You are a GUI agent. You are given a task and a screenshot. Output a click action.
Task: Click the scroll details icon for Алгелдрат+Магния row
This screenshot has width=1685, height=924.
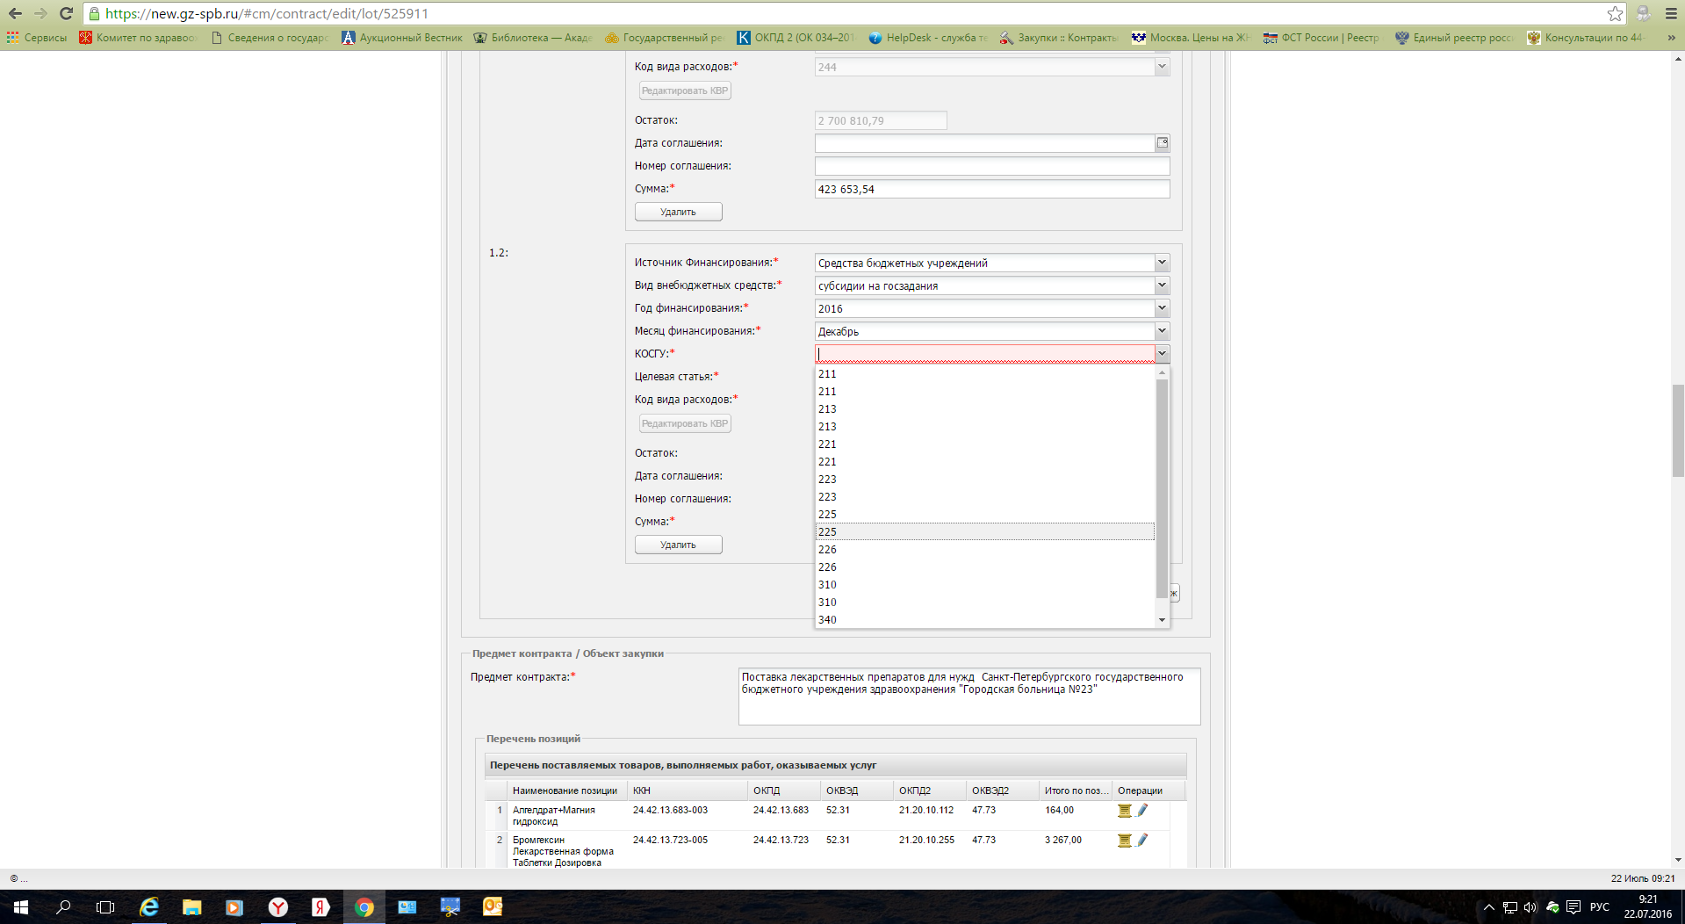pyautogui.click(x=1124, y=811)
